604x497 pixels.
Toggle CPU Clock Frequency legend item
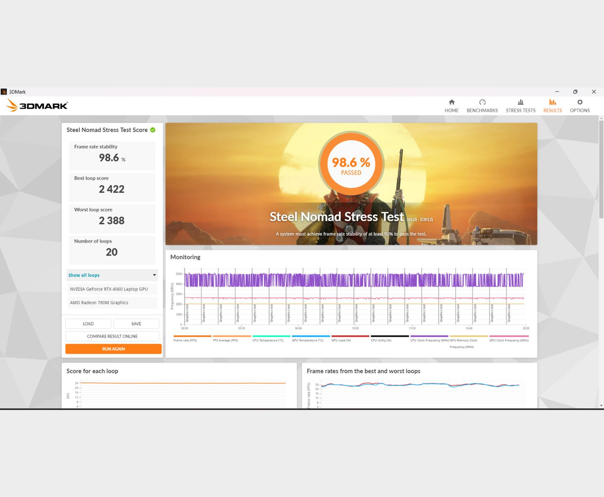click(429, 336)
